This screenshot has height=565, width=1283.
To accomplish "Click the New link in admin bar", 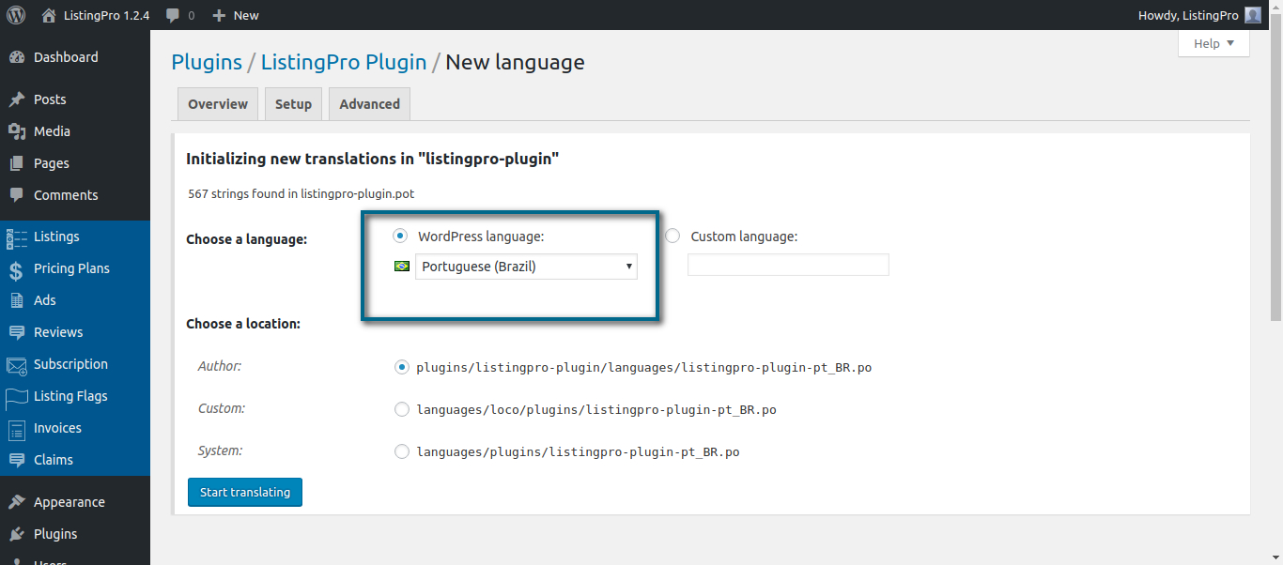I will (x=246, y=15).
